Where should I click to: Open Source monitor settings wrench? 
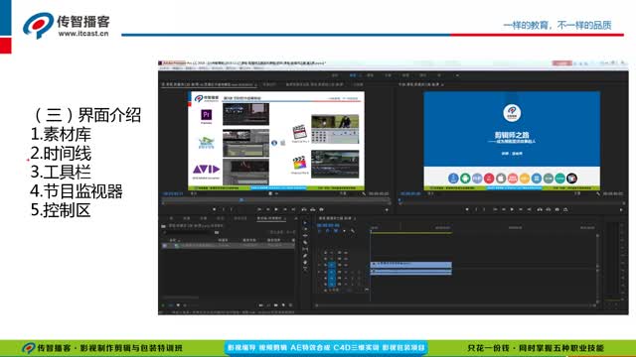pos(364,193)
